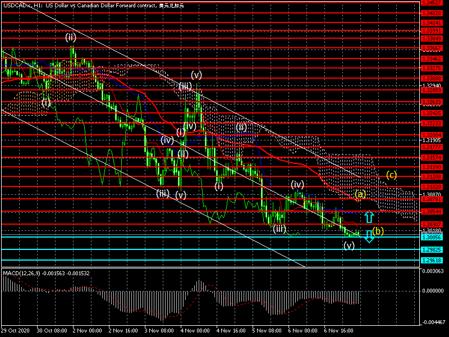
Task: Select the 1.31574 price label
Action: pos(432,158)
